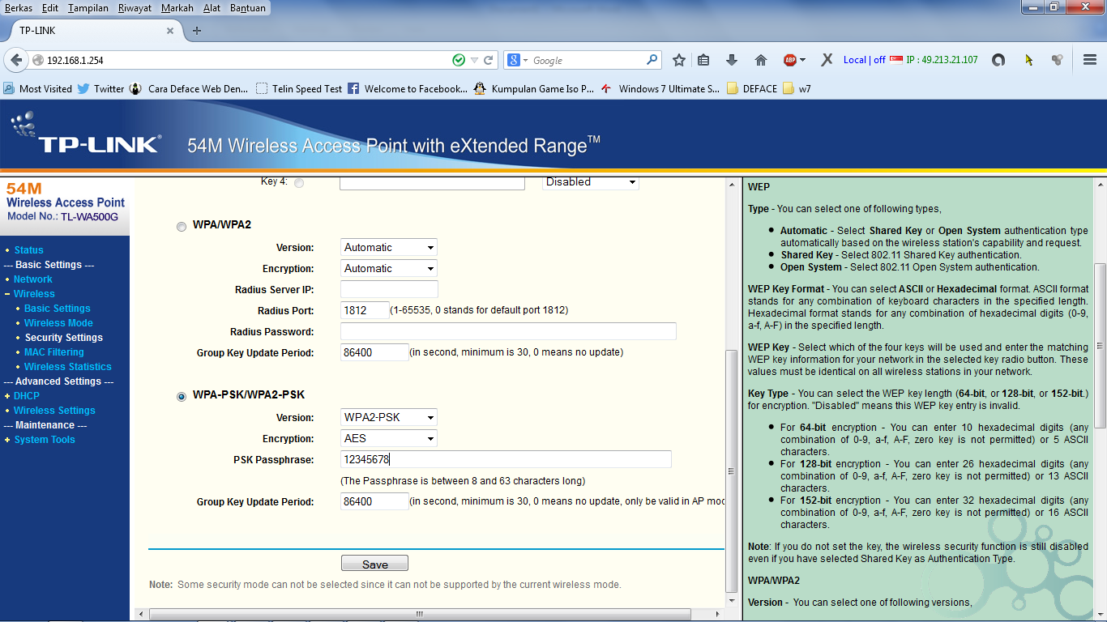
Task: Click in the Radius Server IP field
Action: pos(389,289)
